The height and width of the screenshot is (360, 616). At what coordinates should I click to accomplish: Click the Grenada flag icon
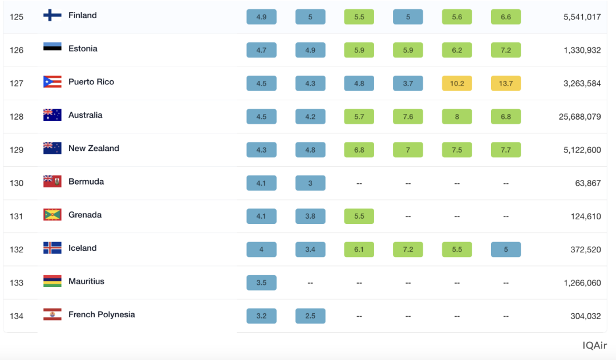tap(52, 215)
